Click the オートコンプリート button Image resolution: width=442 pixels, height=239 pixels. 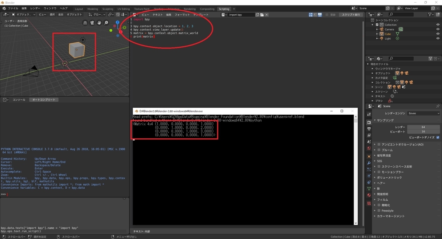point(43,100)
